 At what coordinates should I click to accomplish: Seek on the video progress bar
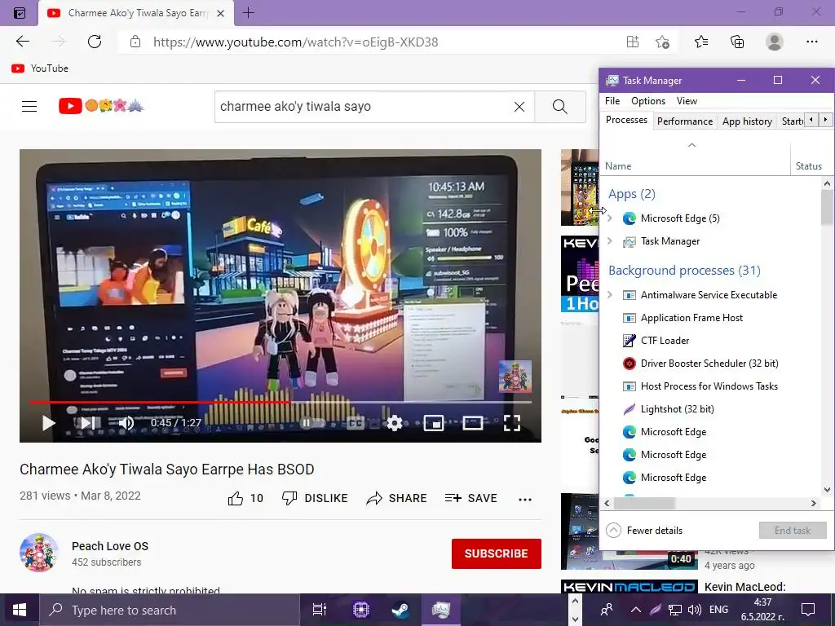pyautogui.click(x=281, y=402)
